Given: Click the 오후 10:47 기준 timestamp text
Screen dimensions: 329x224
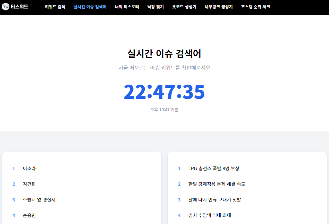Looking at the screenshot, I should [164, 110].
